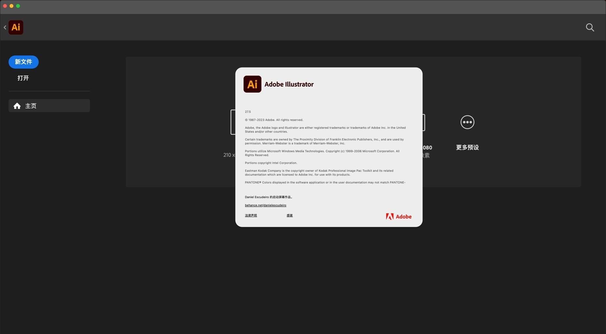This screenshot has width=606, height=334.
Task: Click the Ai icon in About dialog
Action: tap(252, 84)
